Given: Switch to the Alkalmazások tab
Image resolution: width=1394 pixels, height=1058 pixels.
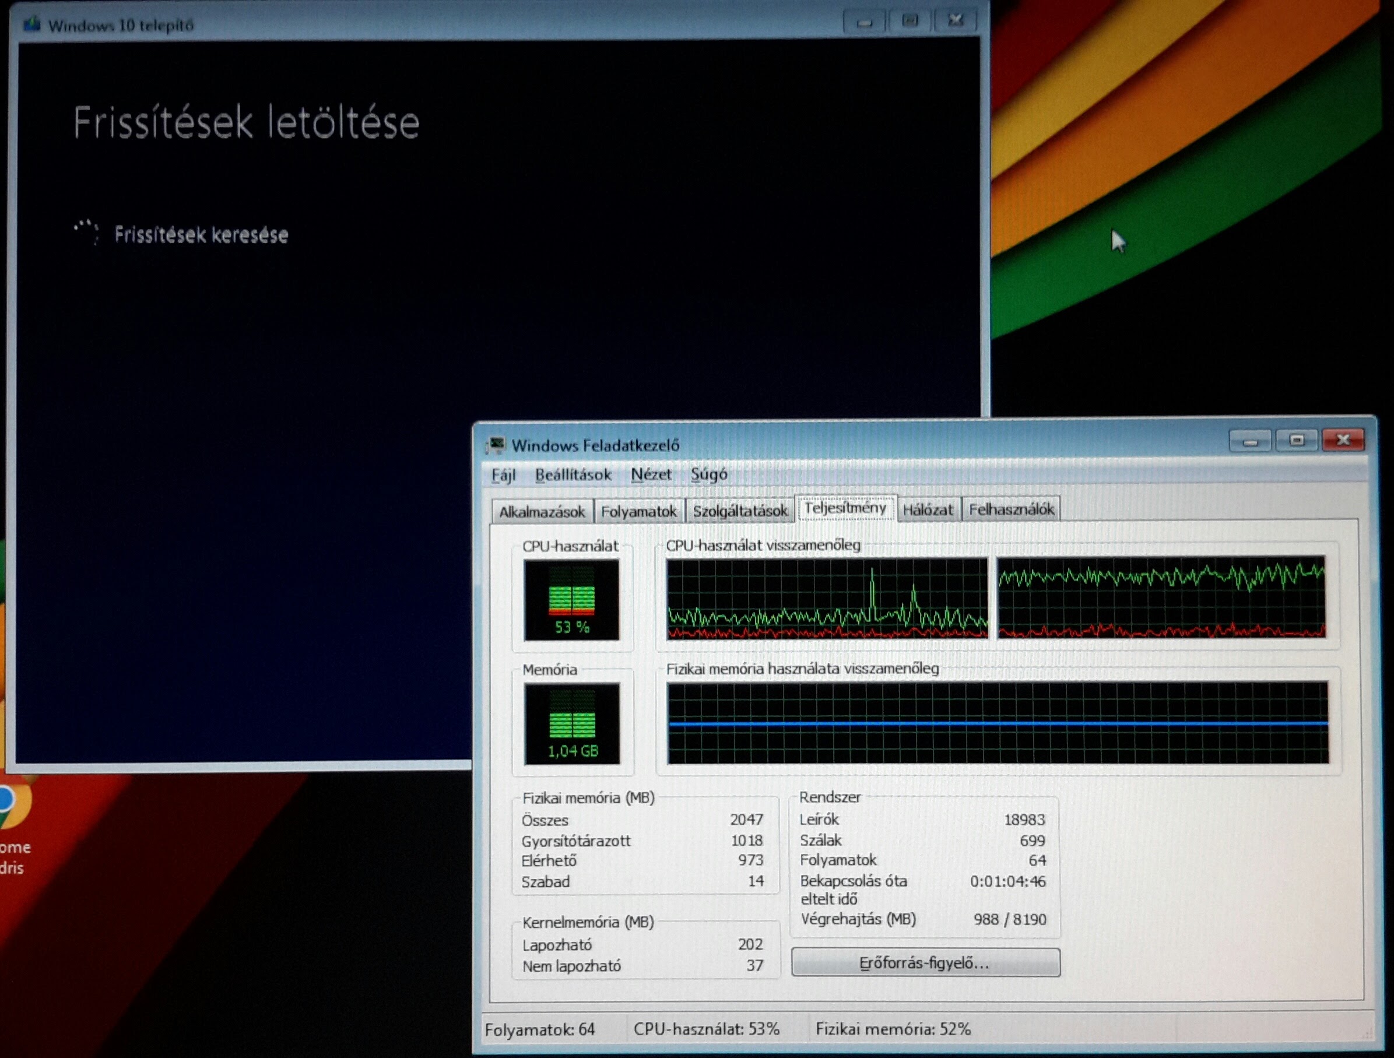Looking at the screenshot, I should [542, 511].
